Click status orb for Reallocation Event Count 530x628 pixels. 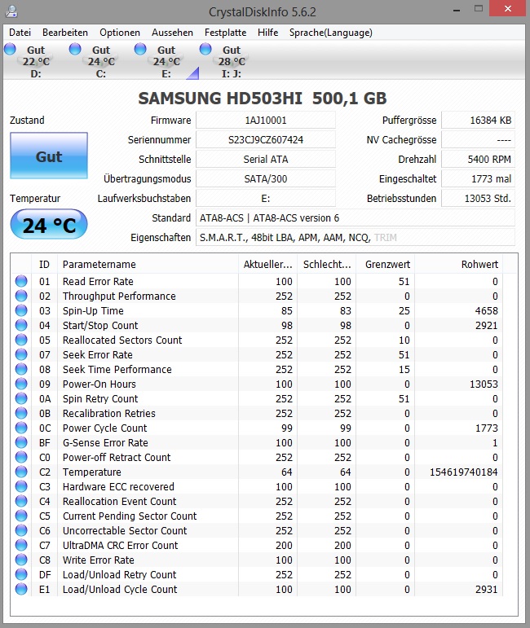tap(21, 501)
